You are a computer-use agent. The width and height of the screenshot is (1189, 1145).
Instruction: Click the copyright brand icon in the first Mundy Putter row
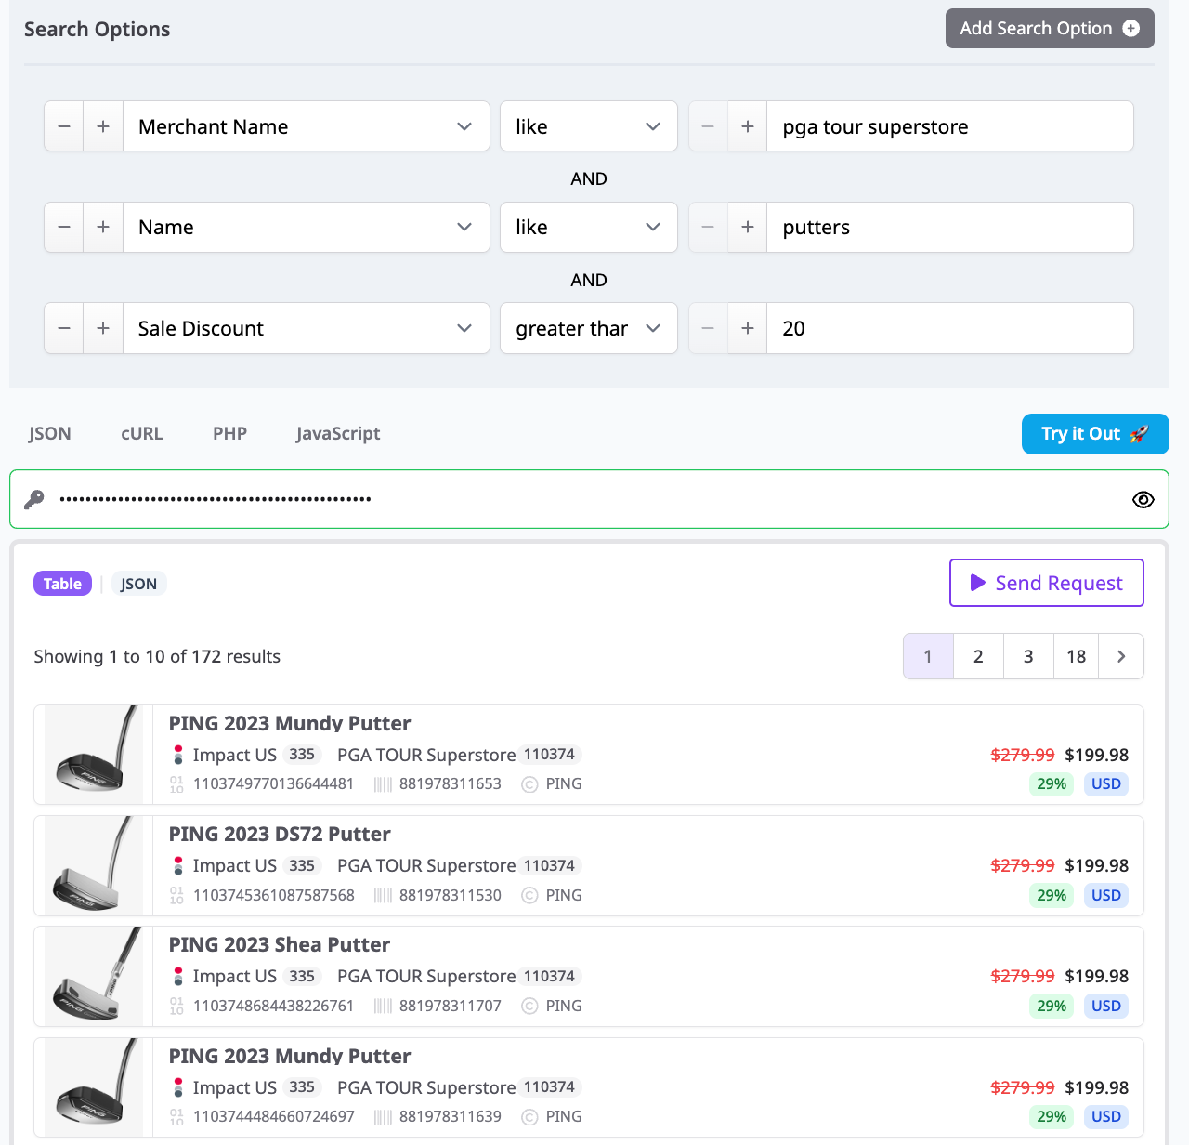(x=529, y=784)
